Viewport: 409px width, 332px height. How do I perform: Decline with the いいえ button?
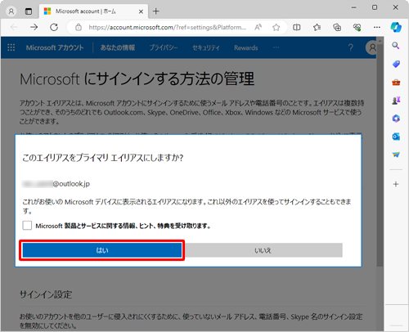(263, 250)
